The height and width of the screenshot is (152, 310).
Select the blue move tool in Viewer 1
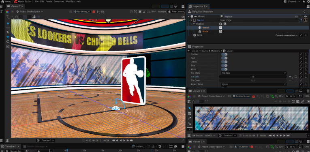pyautogui.click(x=8, y=37)
